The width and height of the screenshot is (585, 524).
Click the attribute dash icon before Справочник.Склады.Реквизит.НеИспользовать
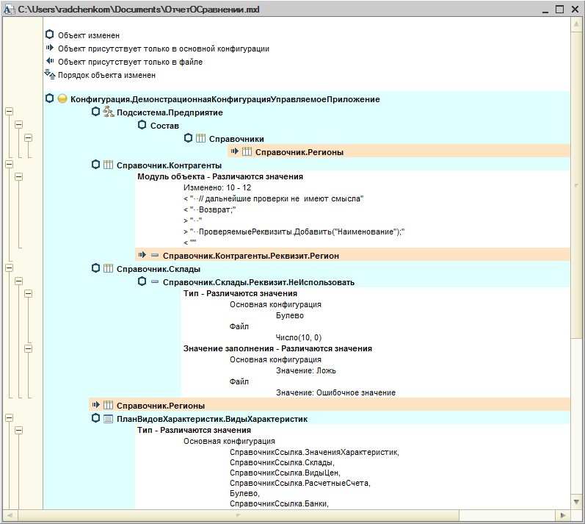pos(155,282)
